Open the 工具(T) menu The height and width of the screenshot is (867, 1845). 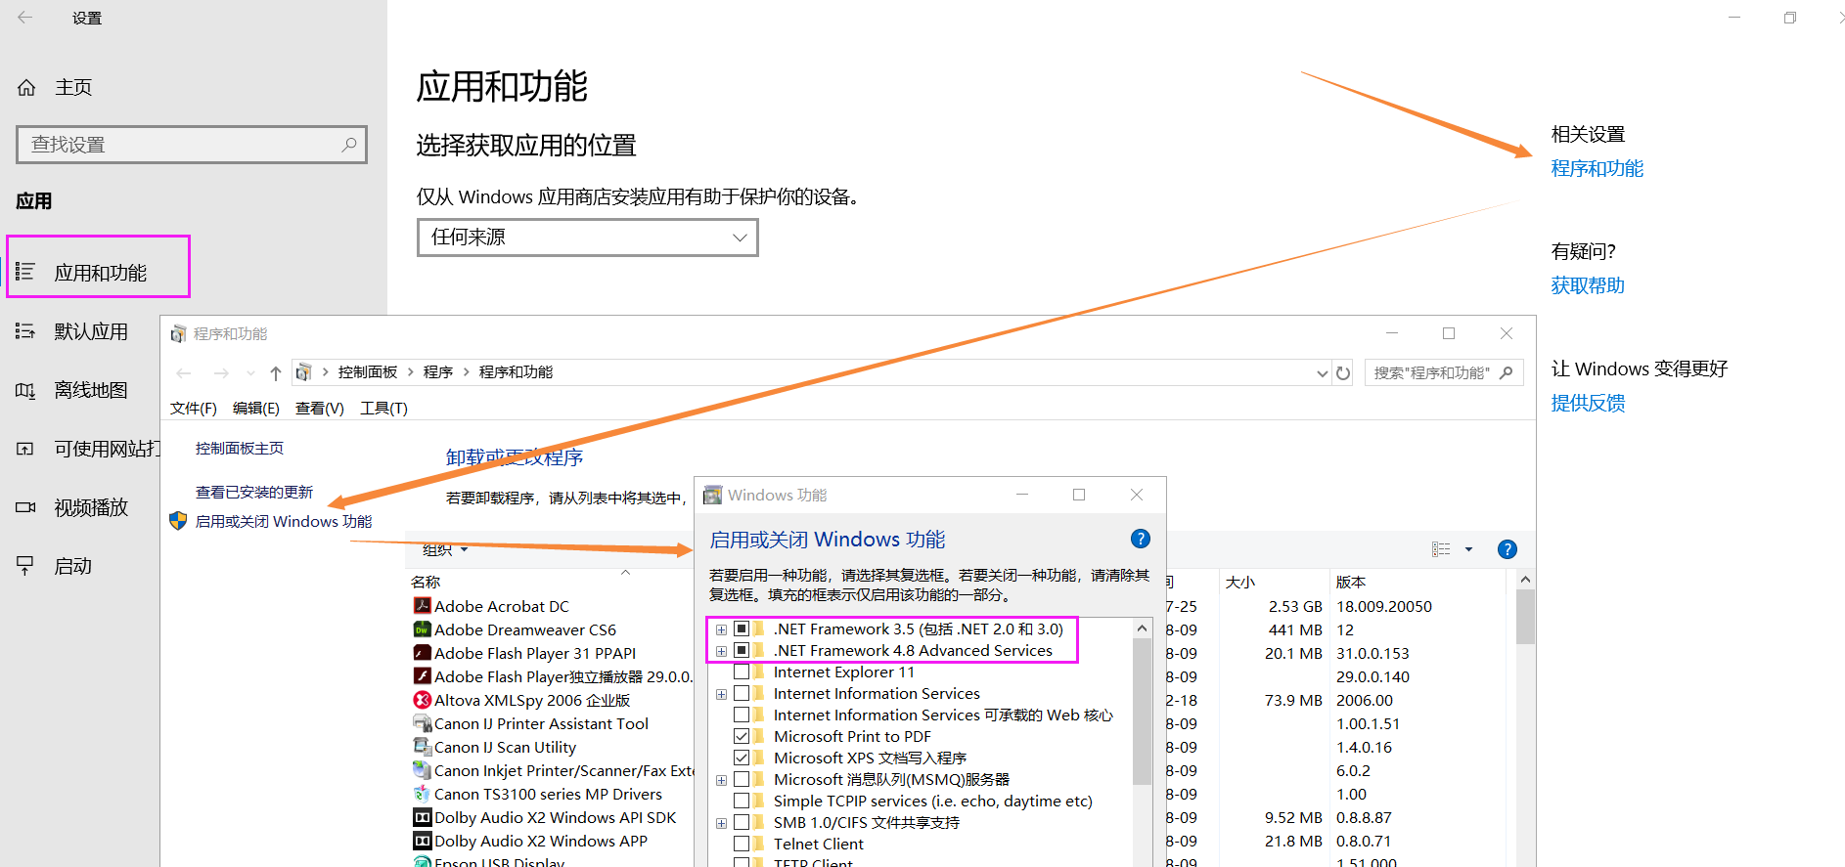(x=383, y=409)
